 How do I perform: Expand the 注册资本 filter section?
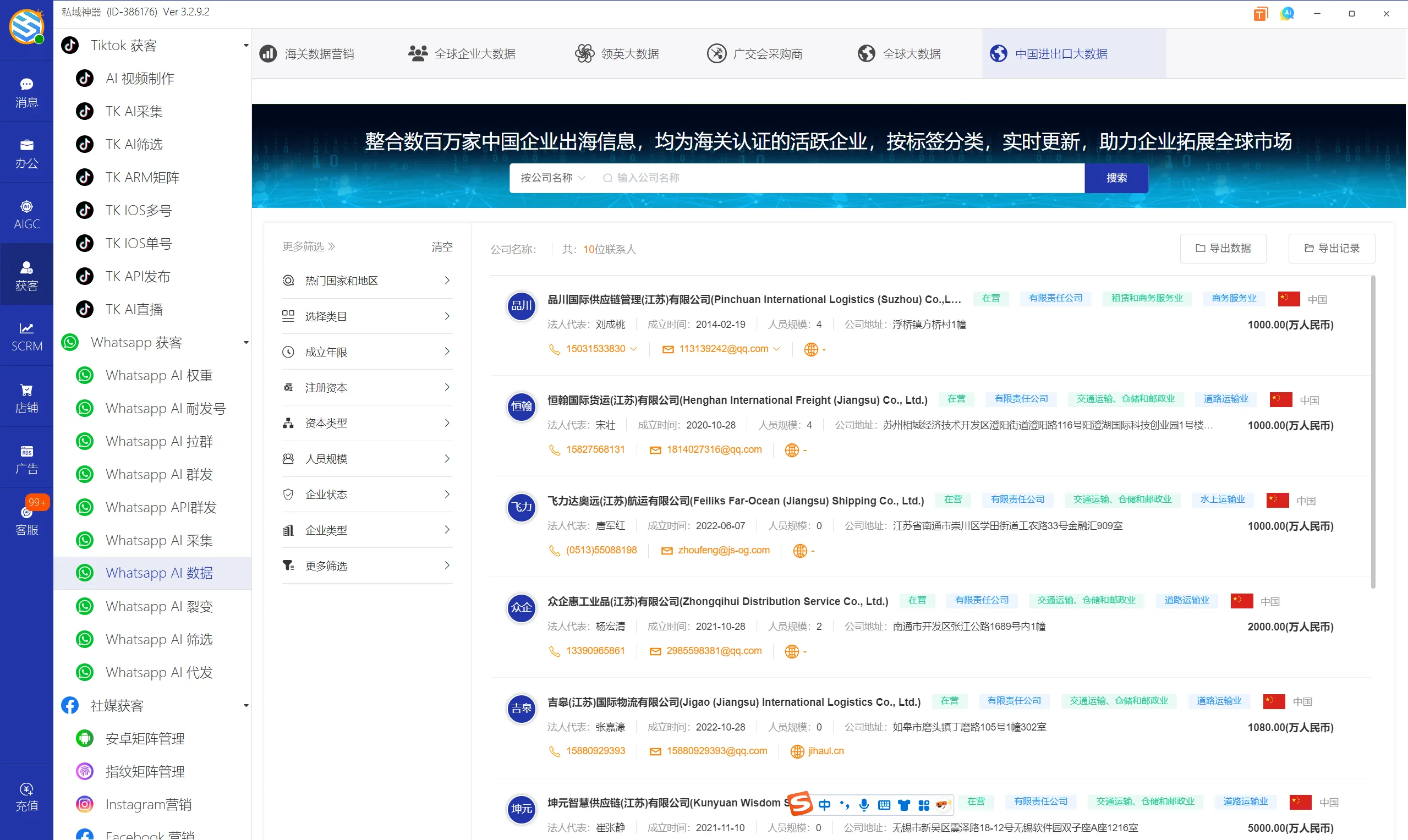click(366, 387)
